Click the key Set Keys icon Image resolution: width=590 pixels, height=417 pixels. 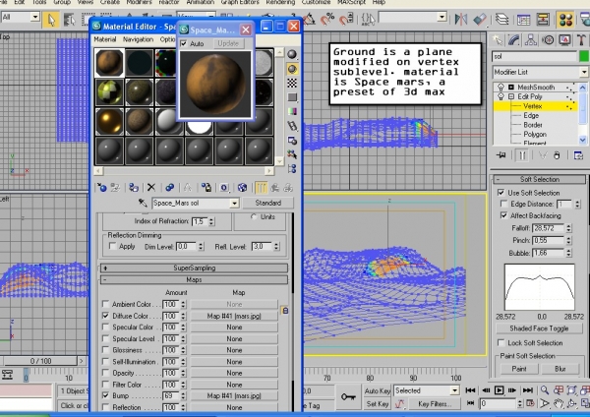pos(348,396)
